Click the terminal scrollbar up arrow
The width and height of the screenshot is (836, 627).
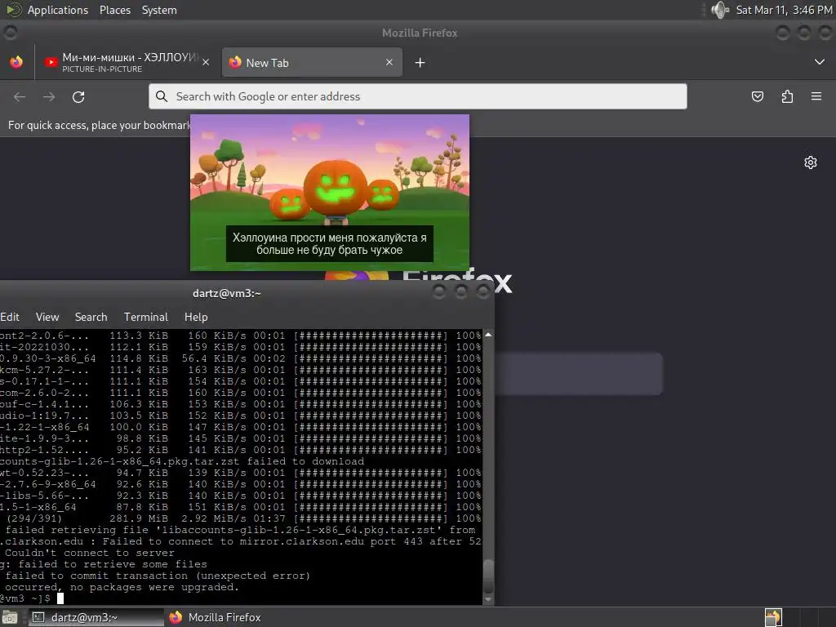(488, 335)
